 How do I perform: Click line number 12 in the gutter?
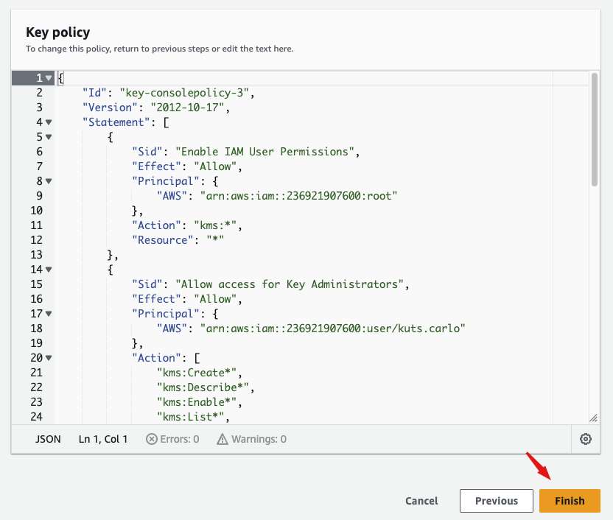pos(37,240)
